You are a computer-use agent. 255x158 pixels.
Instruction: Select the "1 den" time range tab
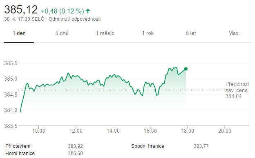[x=19, y=33]
